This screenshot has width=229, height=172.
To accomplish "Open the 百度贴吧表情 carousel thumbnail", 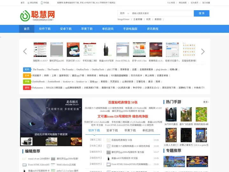I will pyautogui.click(x=189, y=50).
